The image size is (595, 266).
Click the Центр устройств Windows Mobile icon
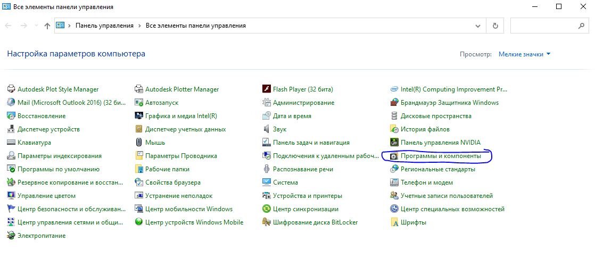point(139,222)
